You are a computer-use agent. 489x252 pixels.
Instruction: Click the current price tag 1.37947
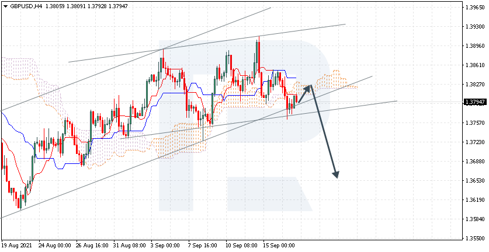[x=474, y=102]
